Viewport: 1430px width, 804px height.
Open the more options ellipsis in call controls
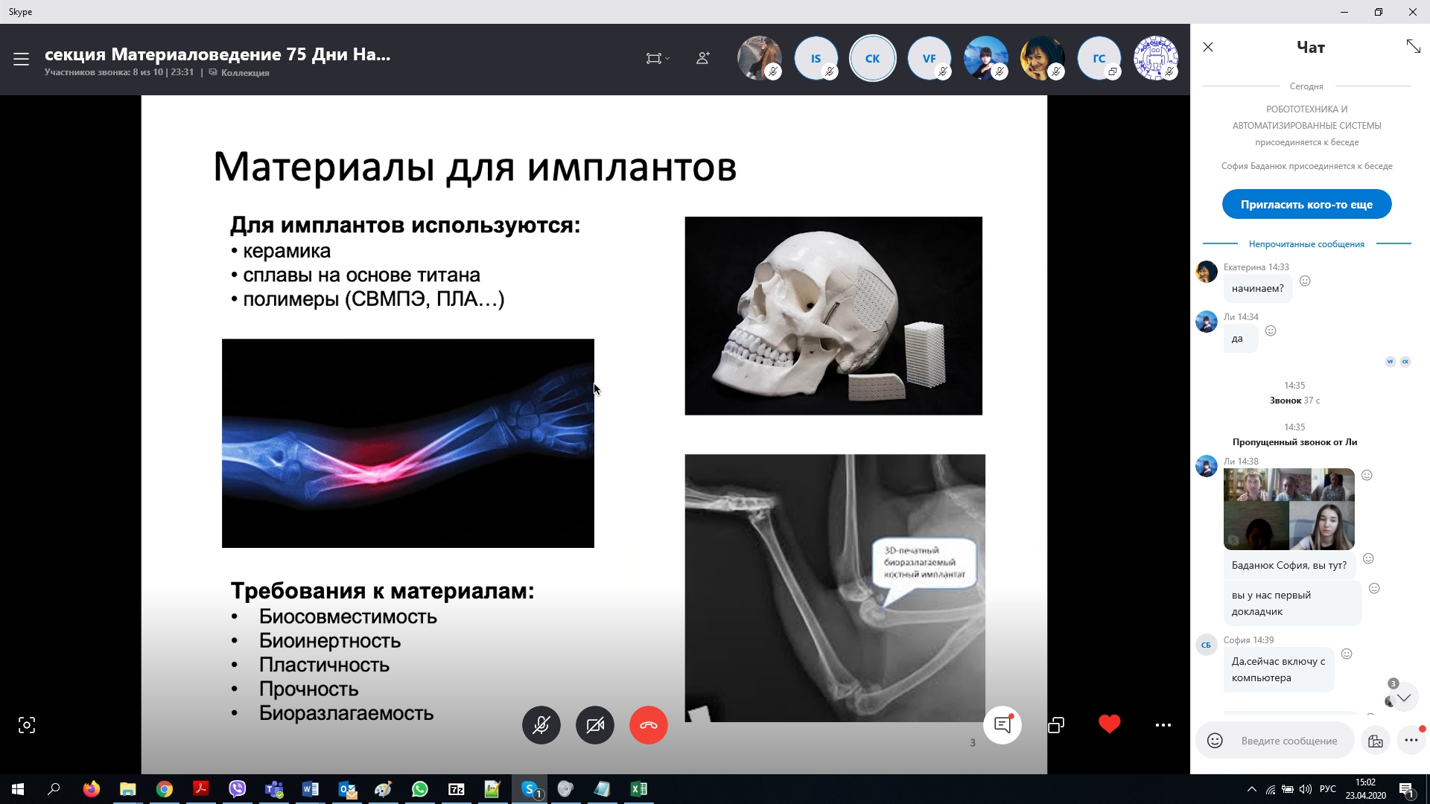point(1163,725)
